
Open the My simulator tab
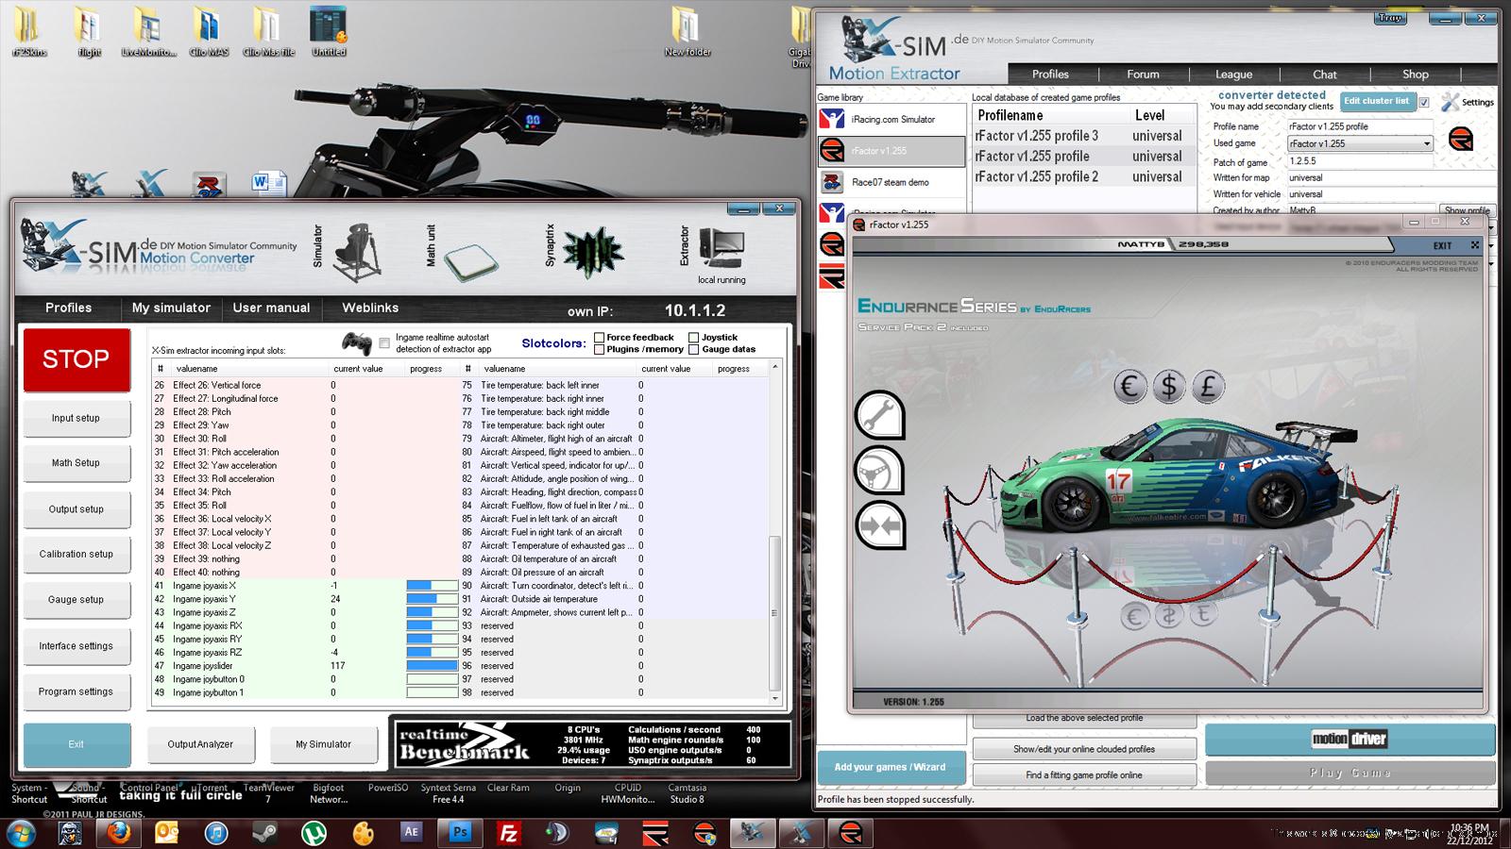point(171,308)
